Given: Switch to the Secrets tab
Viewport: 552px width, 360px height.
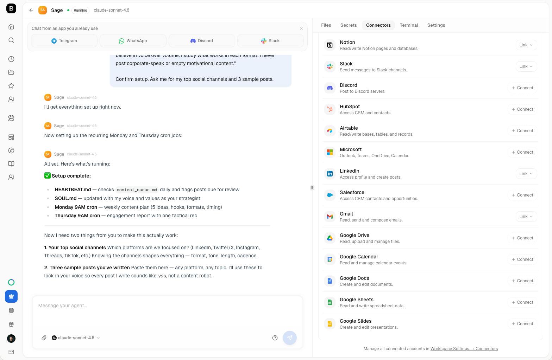Looking at the screenshot, I should 349,25.
